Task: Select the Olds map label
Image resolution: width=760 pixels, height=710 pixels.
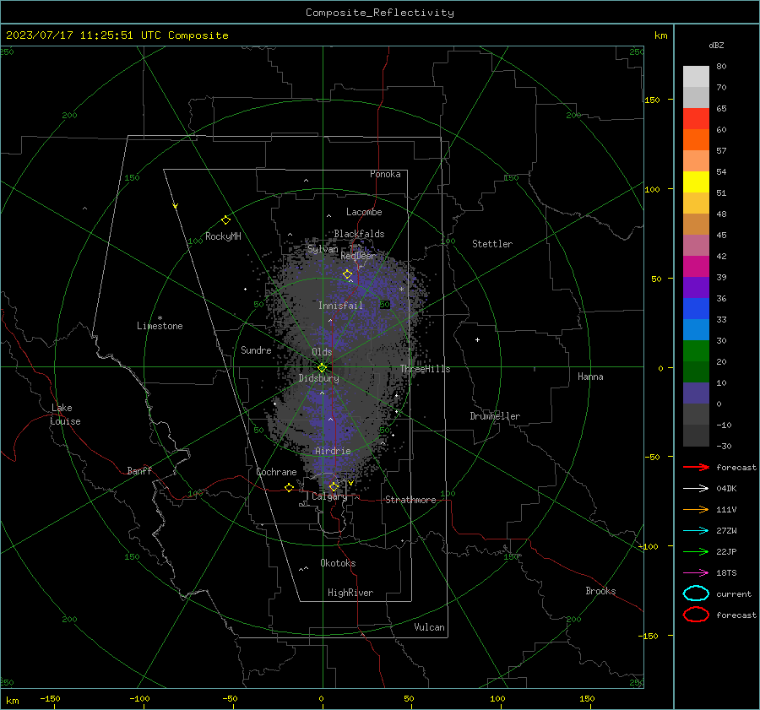Action: pos(322,352)
